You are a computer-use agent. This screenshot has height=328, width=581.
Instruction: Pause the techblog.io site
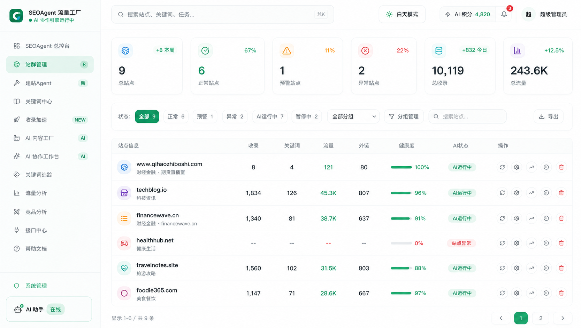click(546, 193)
